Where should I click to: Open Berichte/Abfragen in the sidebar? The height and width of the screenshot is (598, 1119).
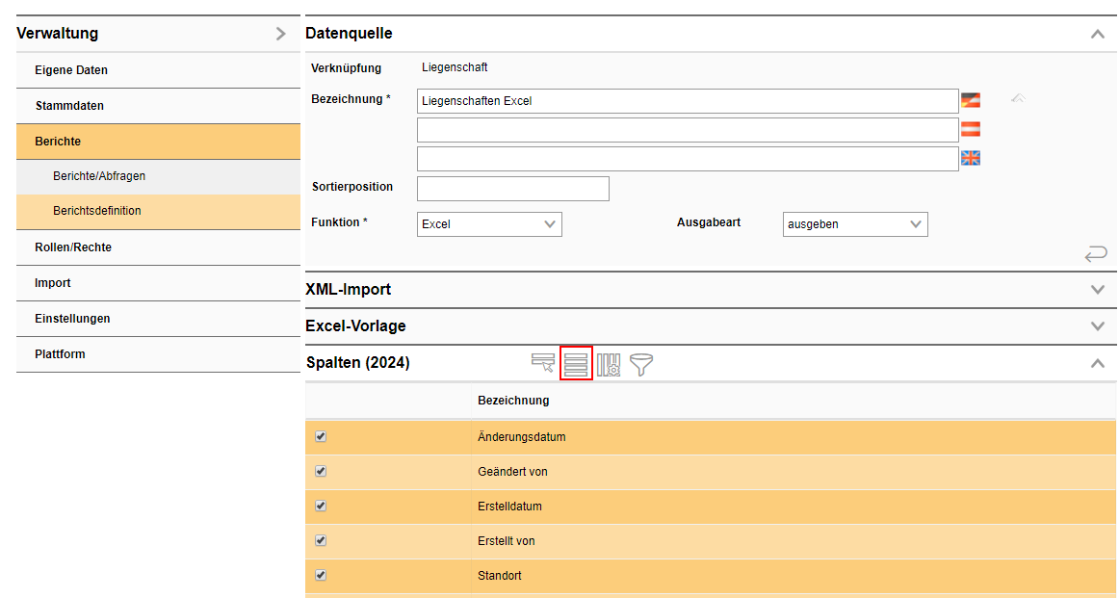point(99,176)
